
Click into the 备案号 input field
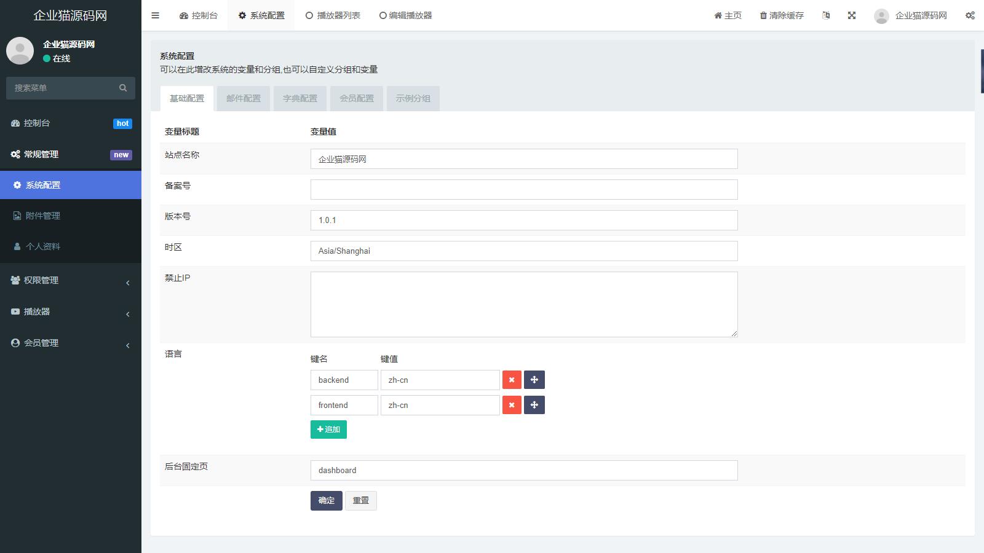(x=523, y=190)
